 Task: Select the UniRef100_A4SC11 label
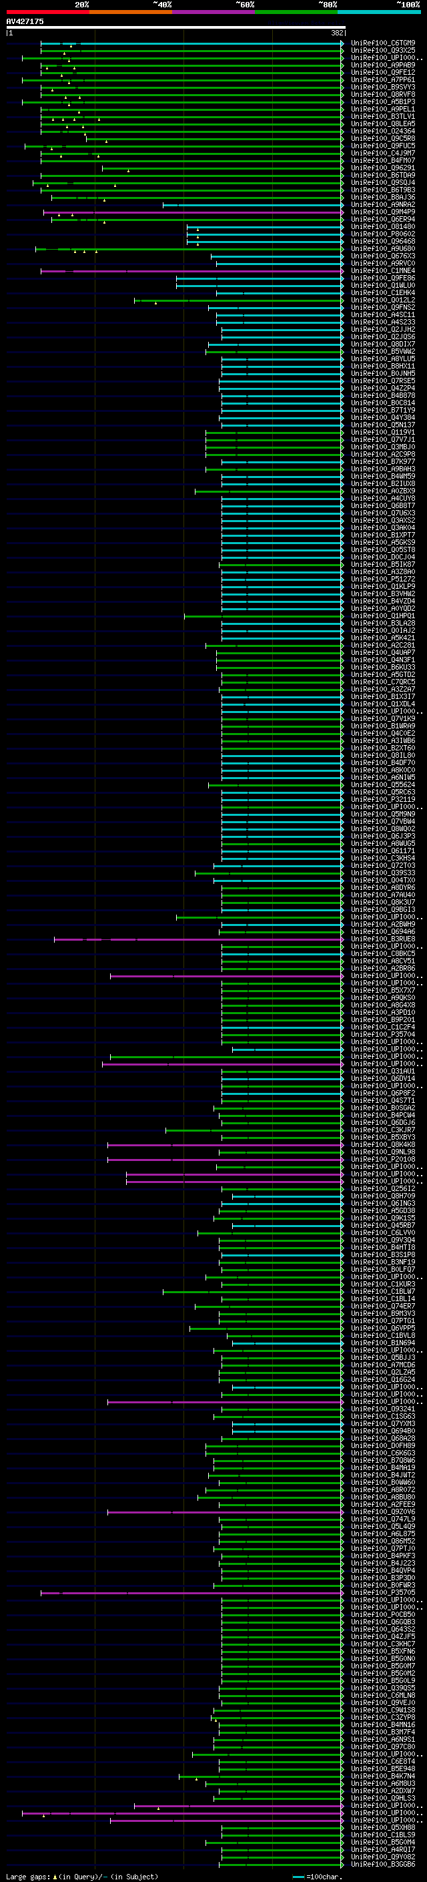[x=382, y=315]
